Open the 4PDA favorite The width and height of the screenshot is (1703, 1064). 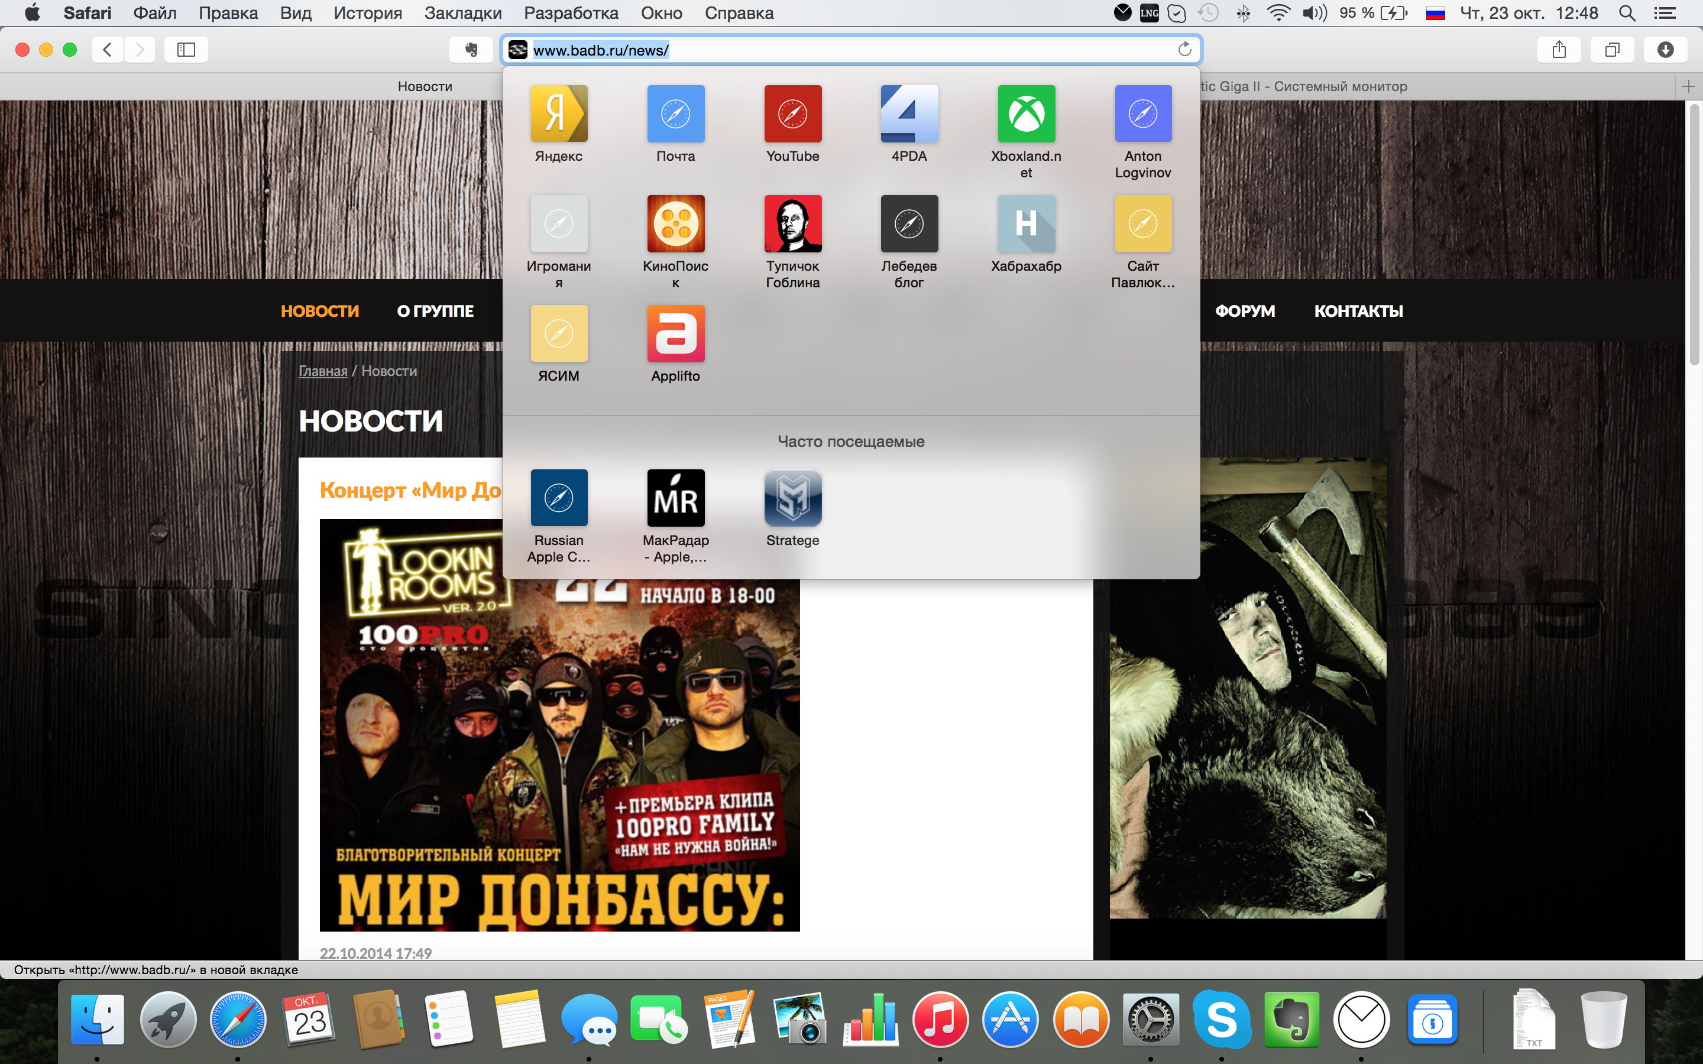pyautogui.click(x=909, y=113)
